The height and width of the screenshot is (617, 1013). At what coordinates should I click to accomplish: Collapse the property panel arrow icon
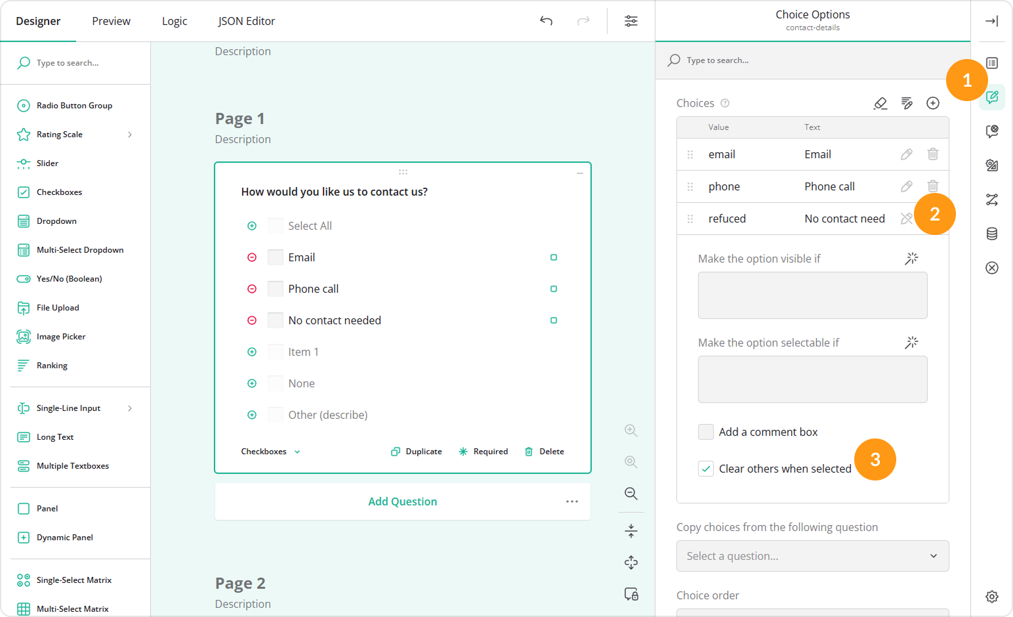991,21
